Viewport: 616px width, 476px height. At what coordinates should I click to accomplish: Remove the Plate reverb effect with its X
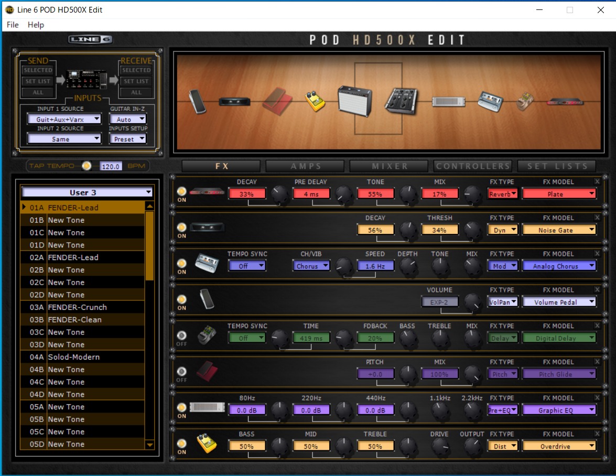pos(597,181)
